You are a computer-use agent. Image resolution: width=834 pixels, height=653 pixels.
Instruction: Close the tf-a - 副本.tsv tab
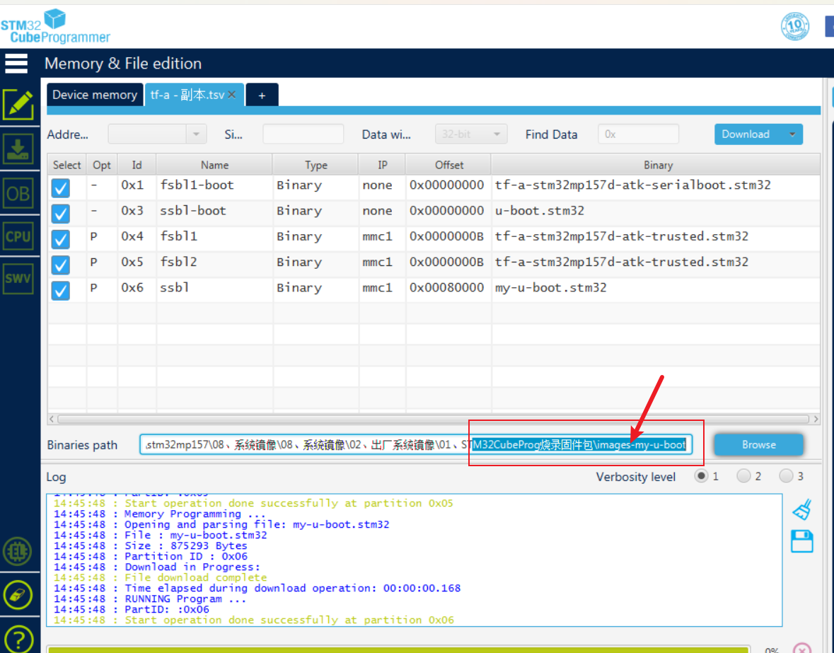point(232,95)
